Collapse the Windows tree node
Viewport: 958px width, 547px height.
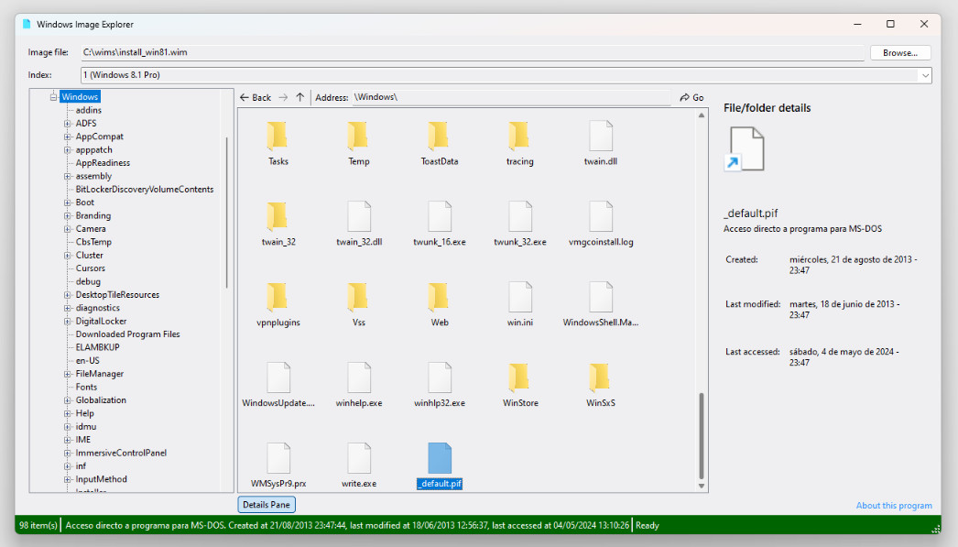click(54, 96)
